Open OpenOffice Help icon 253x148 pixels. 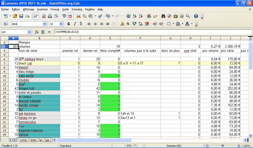click(x=196, y=16)
